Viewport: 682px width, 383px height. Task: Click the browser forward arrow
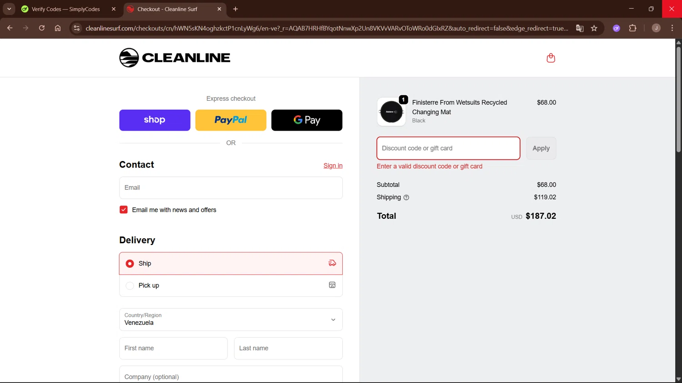point(25,28)
